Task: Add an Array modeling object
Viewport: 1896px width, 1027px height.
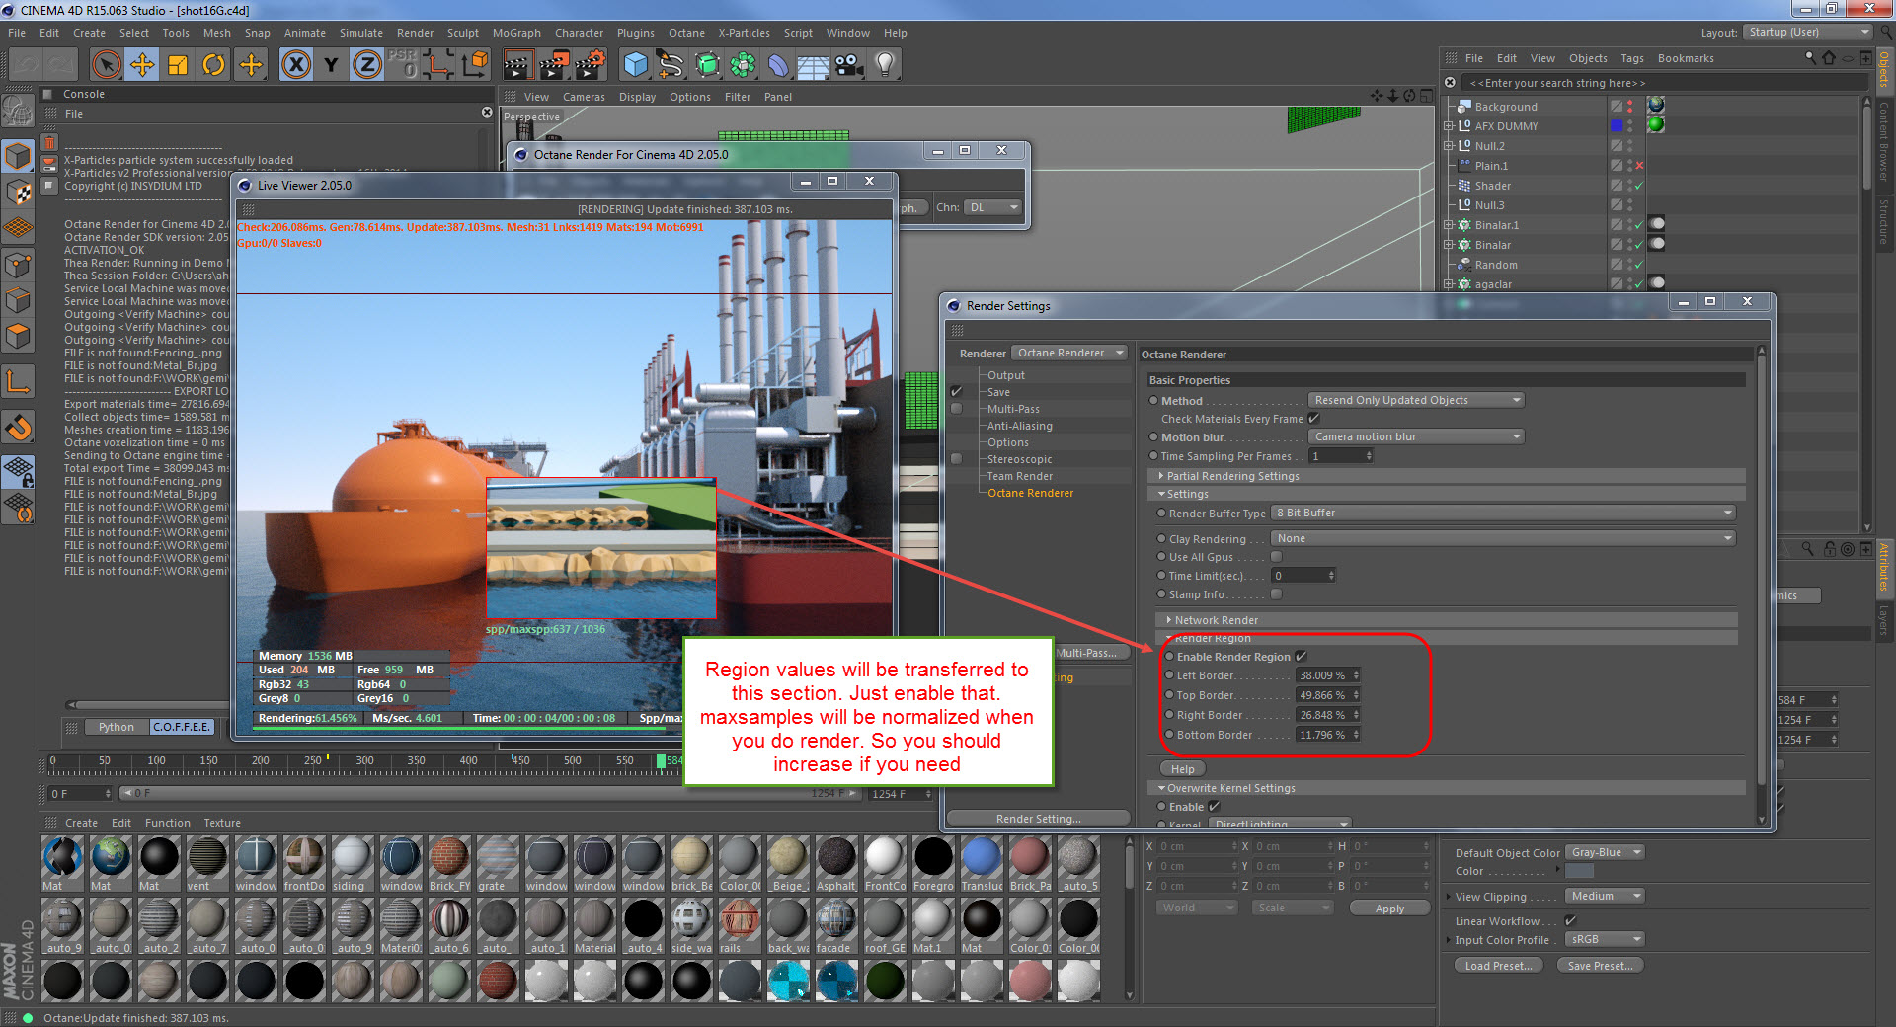Action: (x=743, y=65)
